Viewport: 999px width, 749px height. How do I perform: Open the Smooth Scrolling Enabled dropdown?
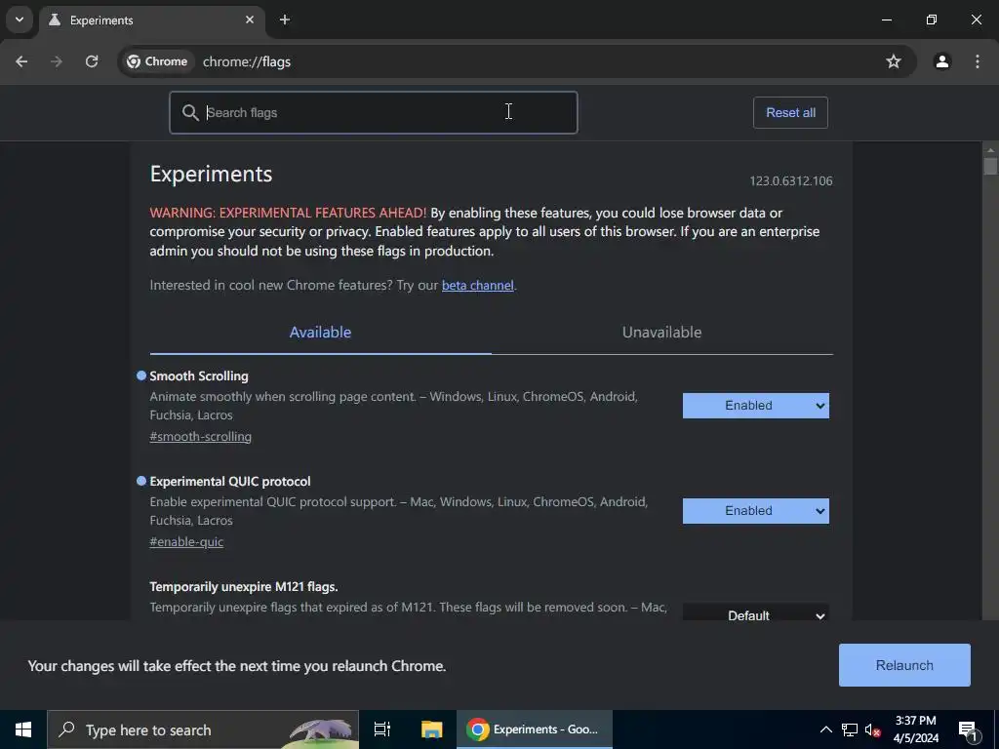[x=756, y=406]
